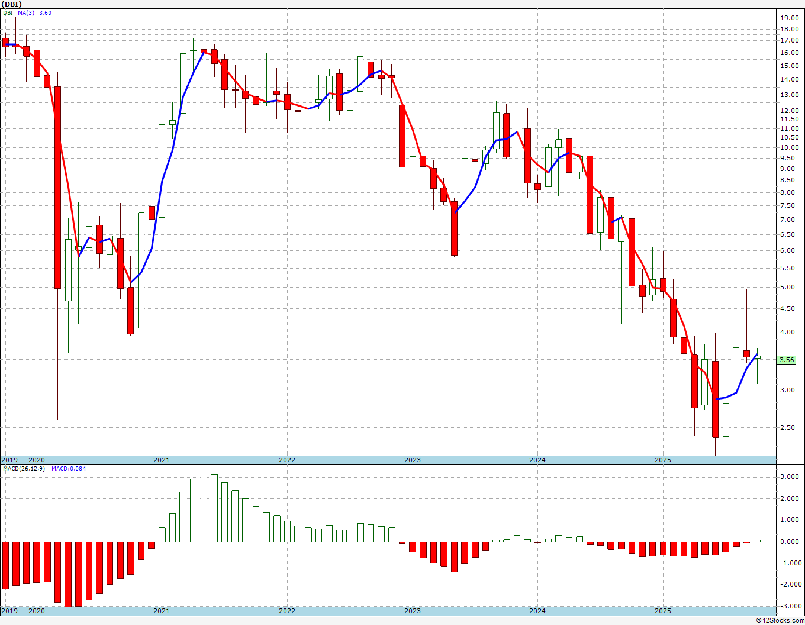The width and height of the screenshot is (805, 625).
Task: Click the -3.000 MACD axis label
Action: point(790,606)
